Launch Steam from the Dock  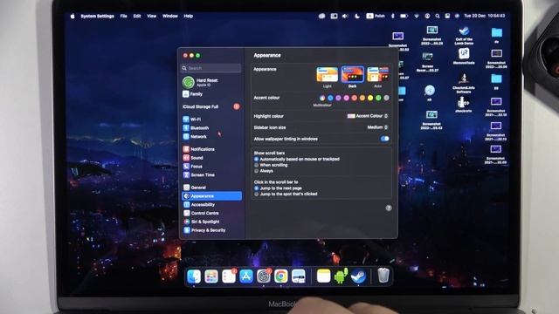point(358,276)
